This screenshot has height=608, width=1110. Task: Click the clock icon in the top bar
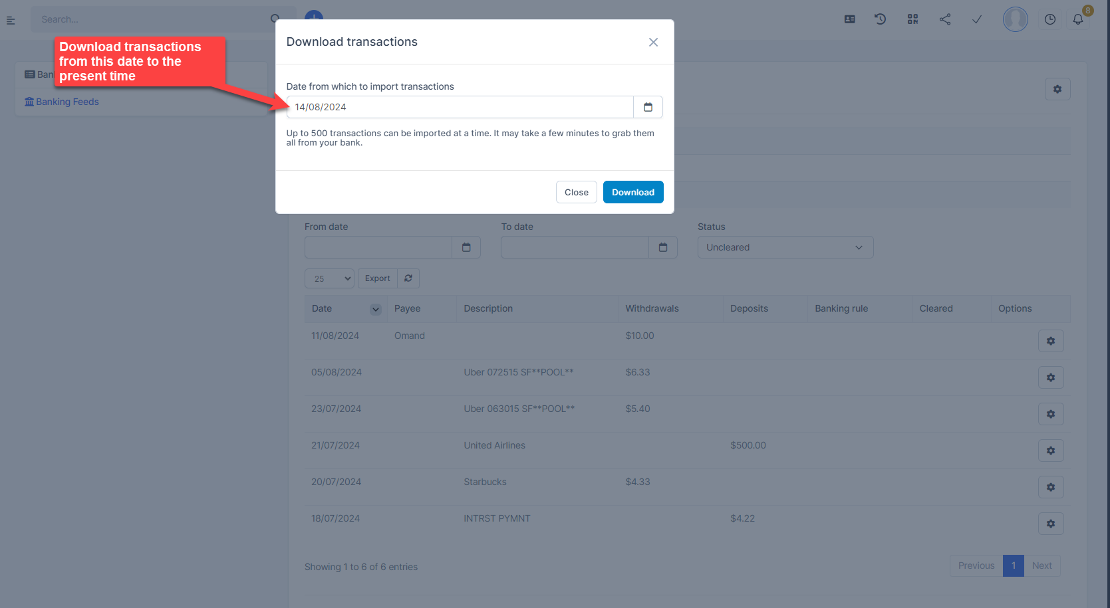(1049, 19)
